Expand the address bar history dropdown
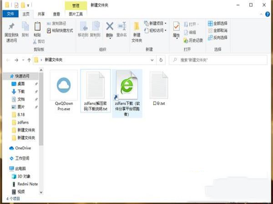This screenshot has height=204, width=273. pyautogui.click(x=152, y=60)
